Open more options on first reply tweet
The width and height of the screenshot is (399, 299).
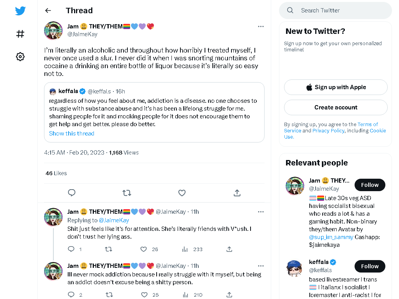coord(261,212)
